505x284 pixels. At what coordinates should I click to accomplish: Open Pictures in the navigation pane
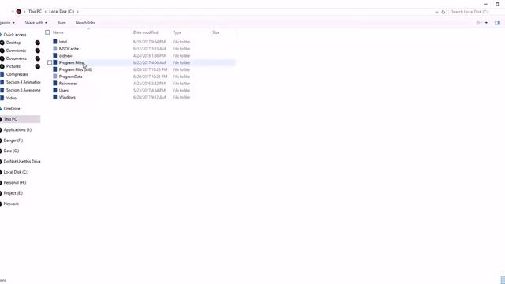(x=13, y=66)
